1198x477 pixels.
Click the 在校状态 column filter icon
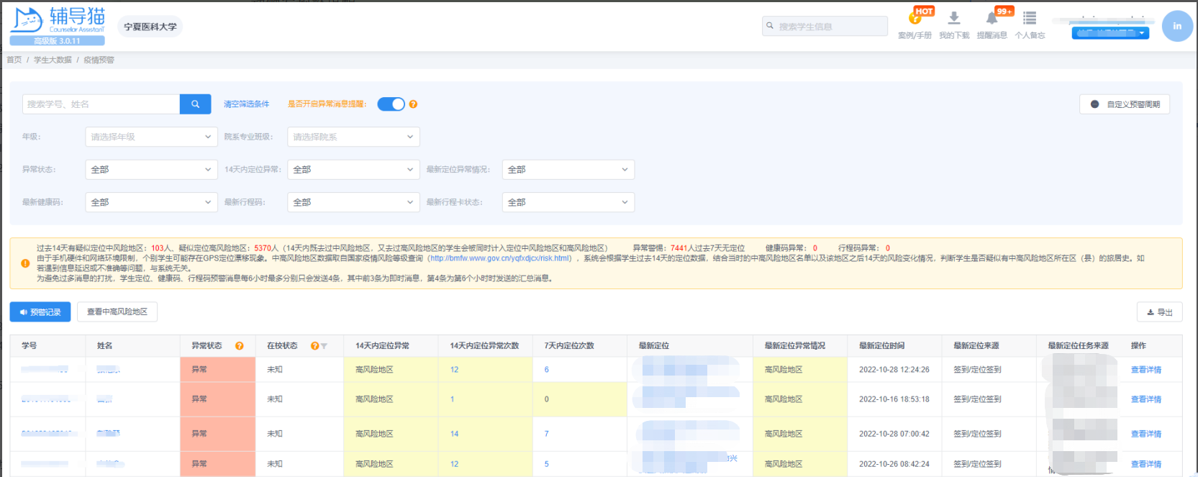coord(324,346)
